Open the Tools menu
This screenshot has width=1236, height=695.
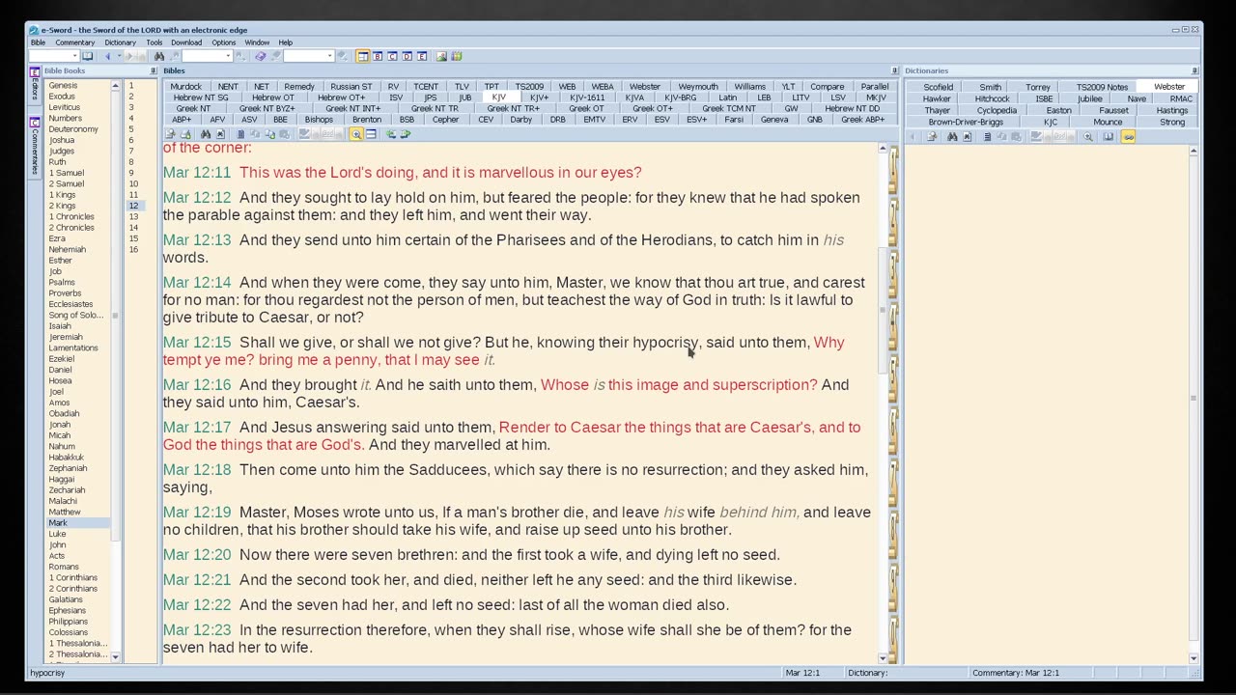click(154, 42)
